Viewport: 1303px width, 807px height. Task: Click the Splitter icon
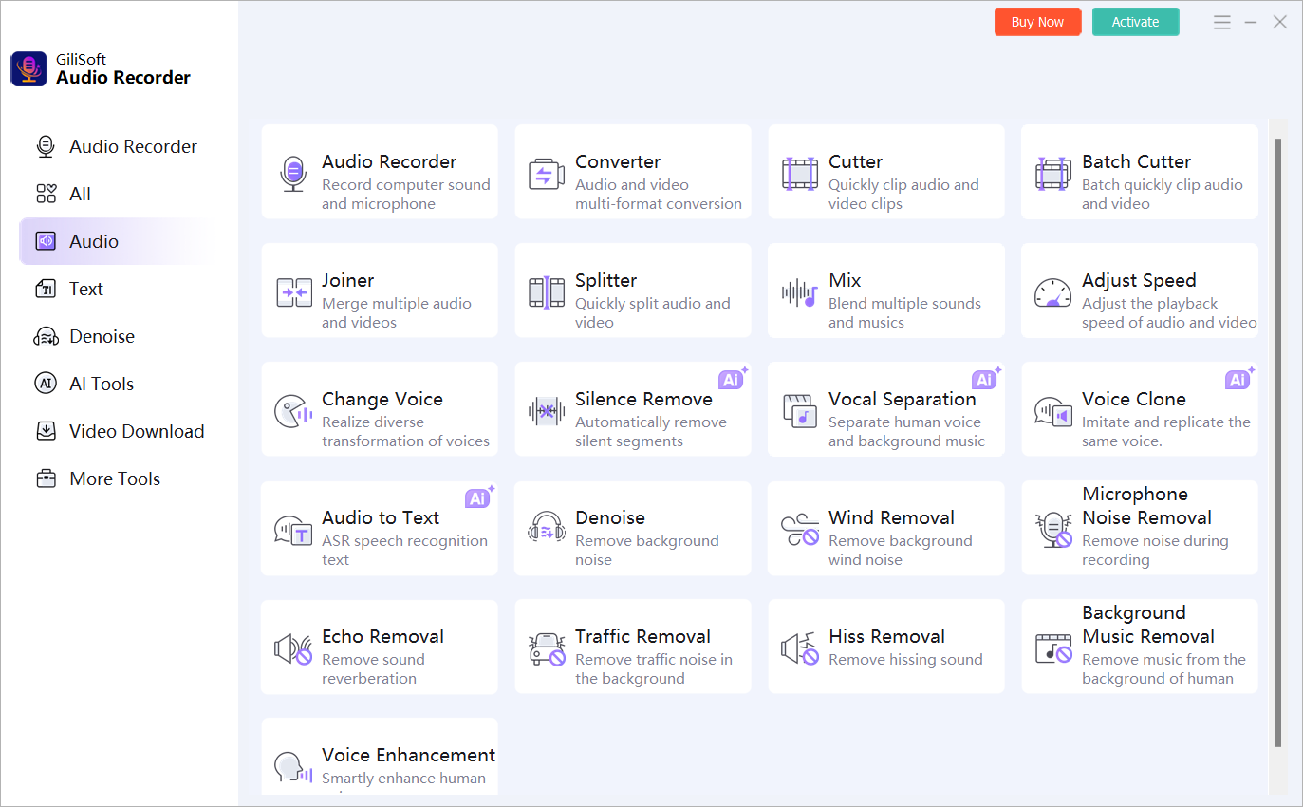tap(547, 292)
